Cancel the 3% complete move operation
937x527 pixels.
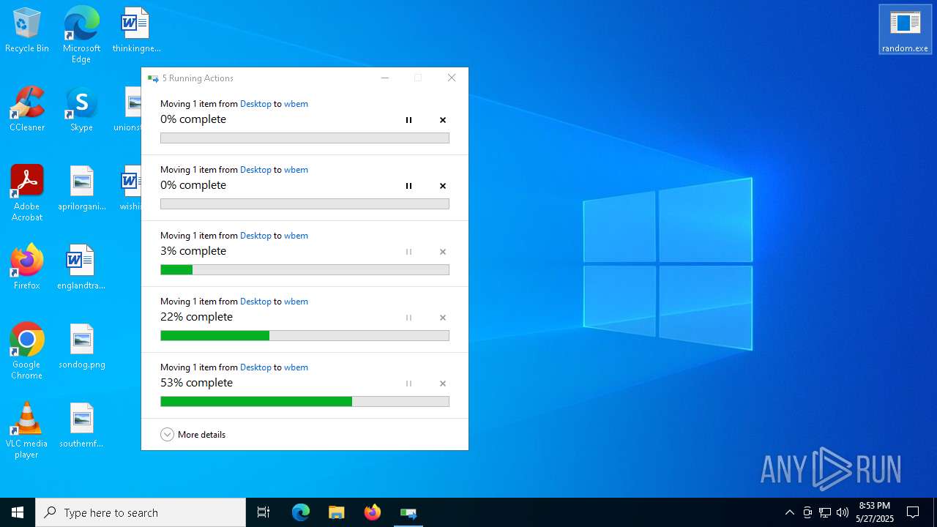(x=442, y=252)
